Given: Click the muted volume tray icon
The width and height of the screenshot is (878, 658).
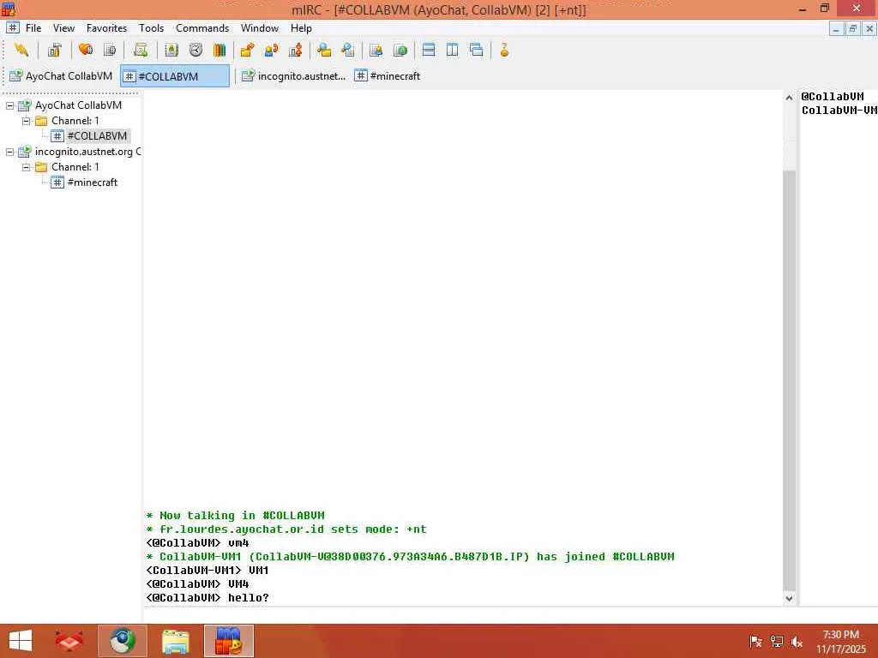Looking at the screenshot, I should (x=797, y=642).
